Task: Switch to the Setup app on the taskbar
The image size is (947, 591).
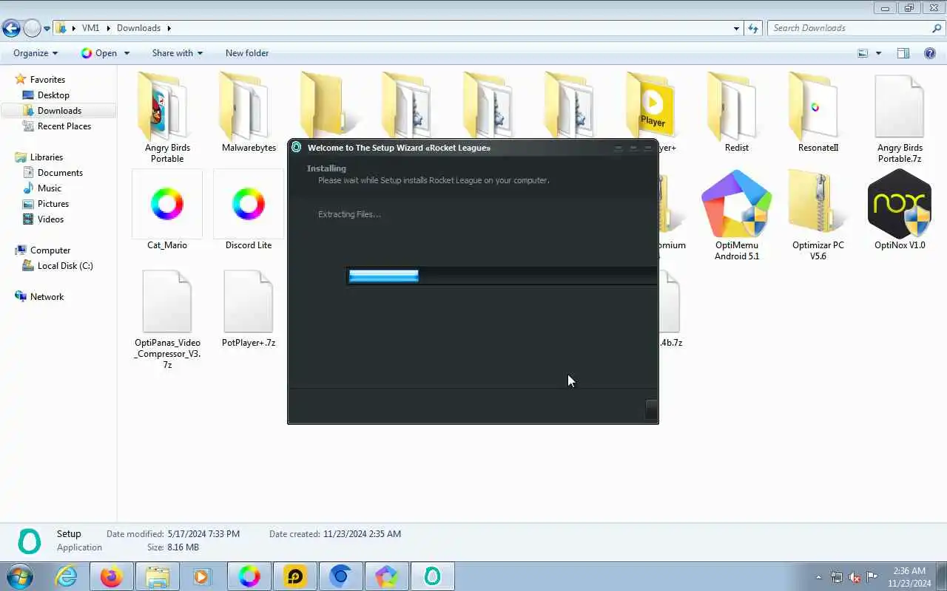Action: coord(433,576)
